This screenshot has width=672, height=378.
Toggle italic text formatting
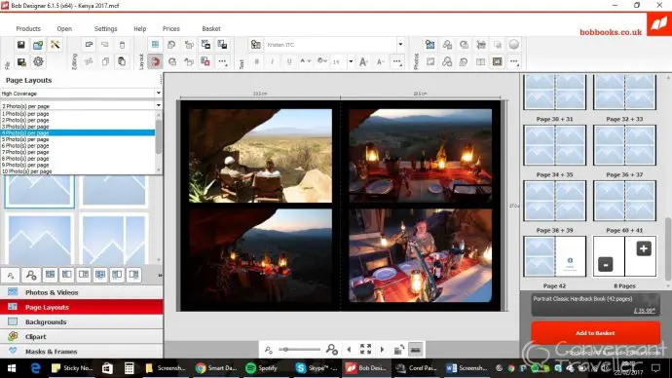273,61
